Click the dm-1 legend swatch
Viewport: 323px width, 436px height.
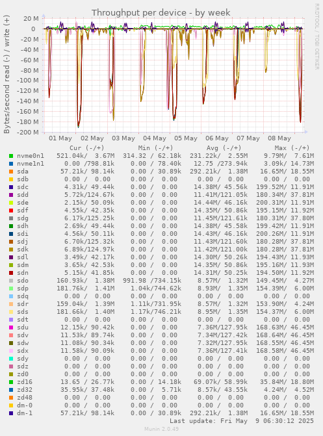(x=11, y=413)
